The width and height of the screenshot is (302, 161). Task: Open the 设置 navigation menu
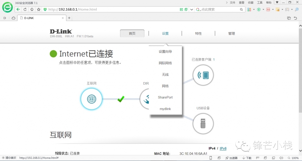pyautogui.click(x=165, y=34)
